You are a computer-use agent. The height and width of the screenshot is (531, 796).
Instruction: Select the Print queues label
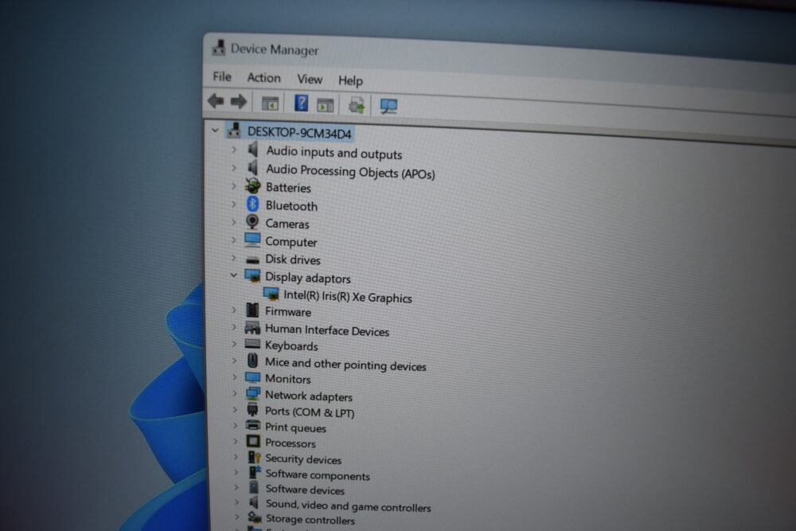[295, 428]
